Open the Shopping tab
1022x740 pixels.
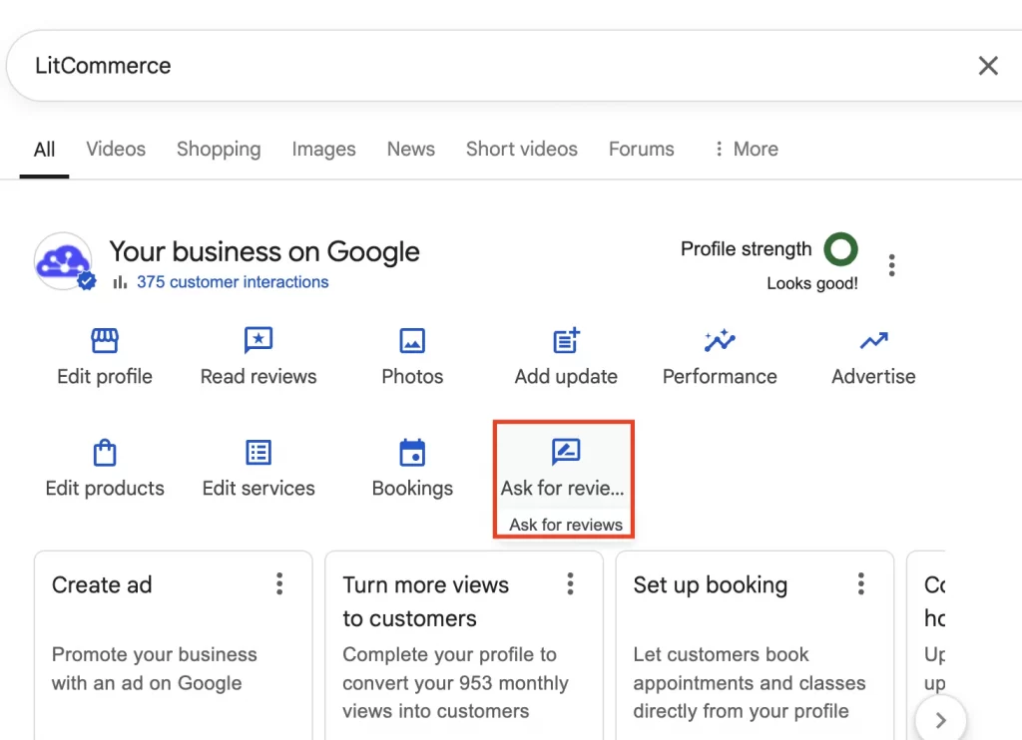click(219, 150)
